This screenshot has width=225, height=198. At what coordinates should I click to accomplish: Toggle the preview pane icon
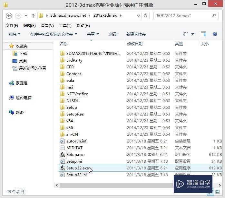pos(203,34)
